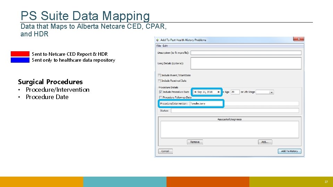Viewport: 333px width, 187px height.
Task: Open the File menu in the dialog
Action: [x=159, y=46]
